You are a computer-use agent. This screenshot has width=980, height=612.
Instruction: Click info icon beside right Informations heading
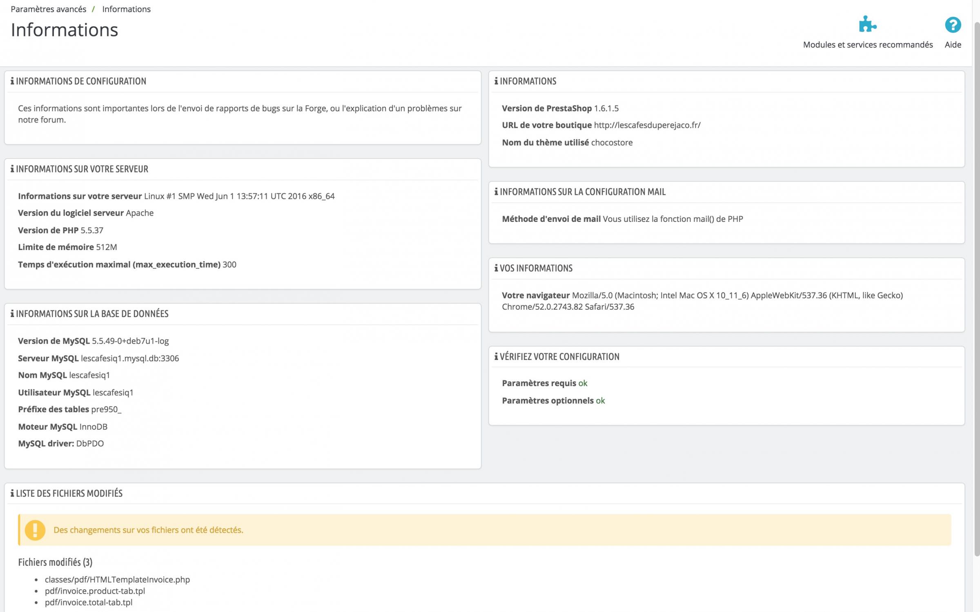point(496,81)
